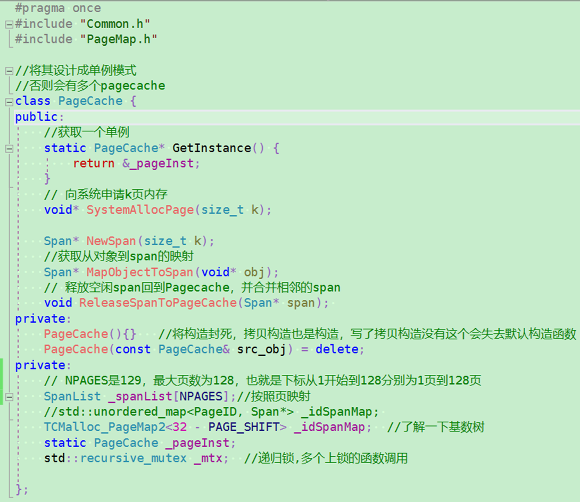The width and height of the screenshot is (580, 502).
Task: Click ReleaseSpanToPageCache in the code
Action: point(149,303)
